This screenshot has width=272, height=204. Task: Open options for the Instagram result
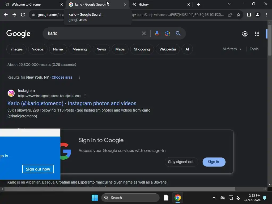pyautogui.click(x=85, y=96)
